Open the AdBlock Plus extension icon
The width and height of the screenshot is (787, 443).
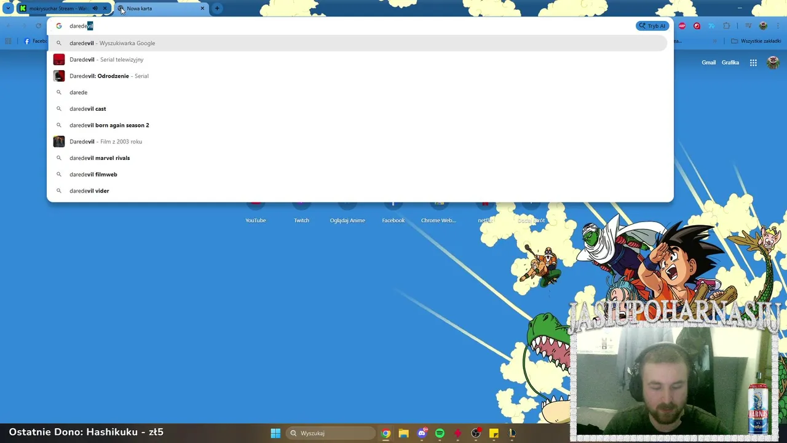[x=682, y=26]
